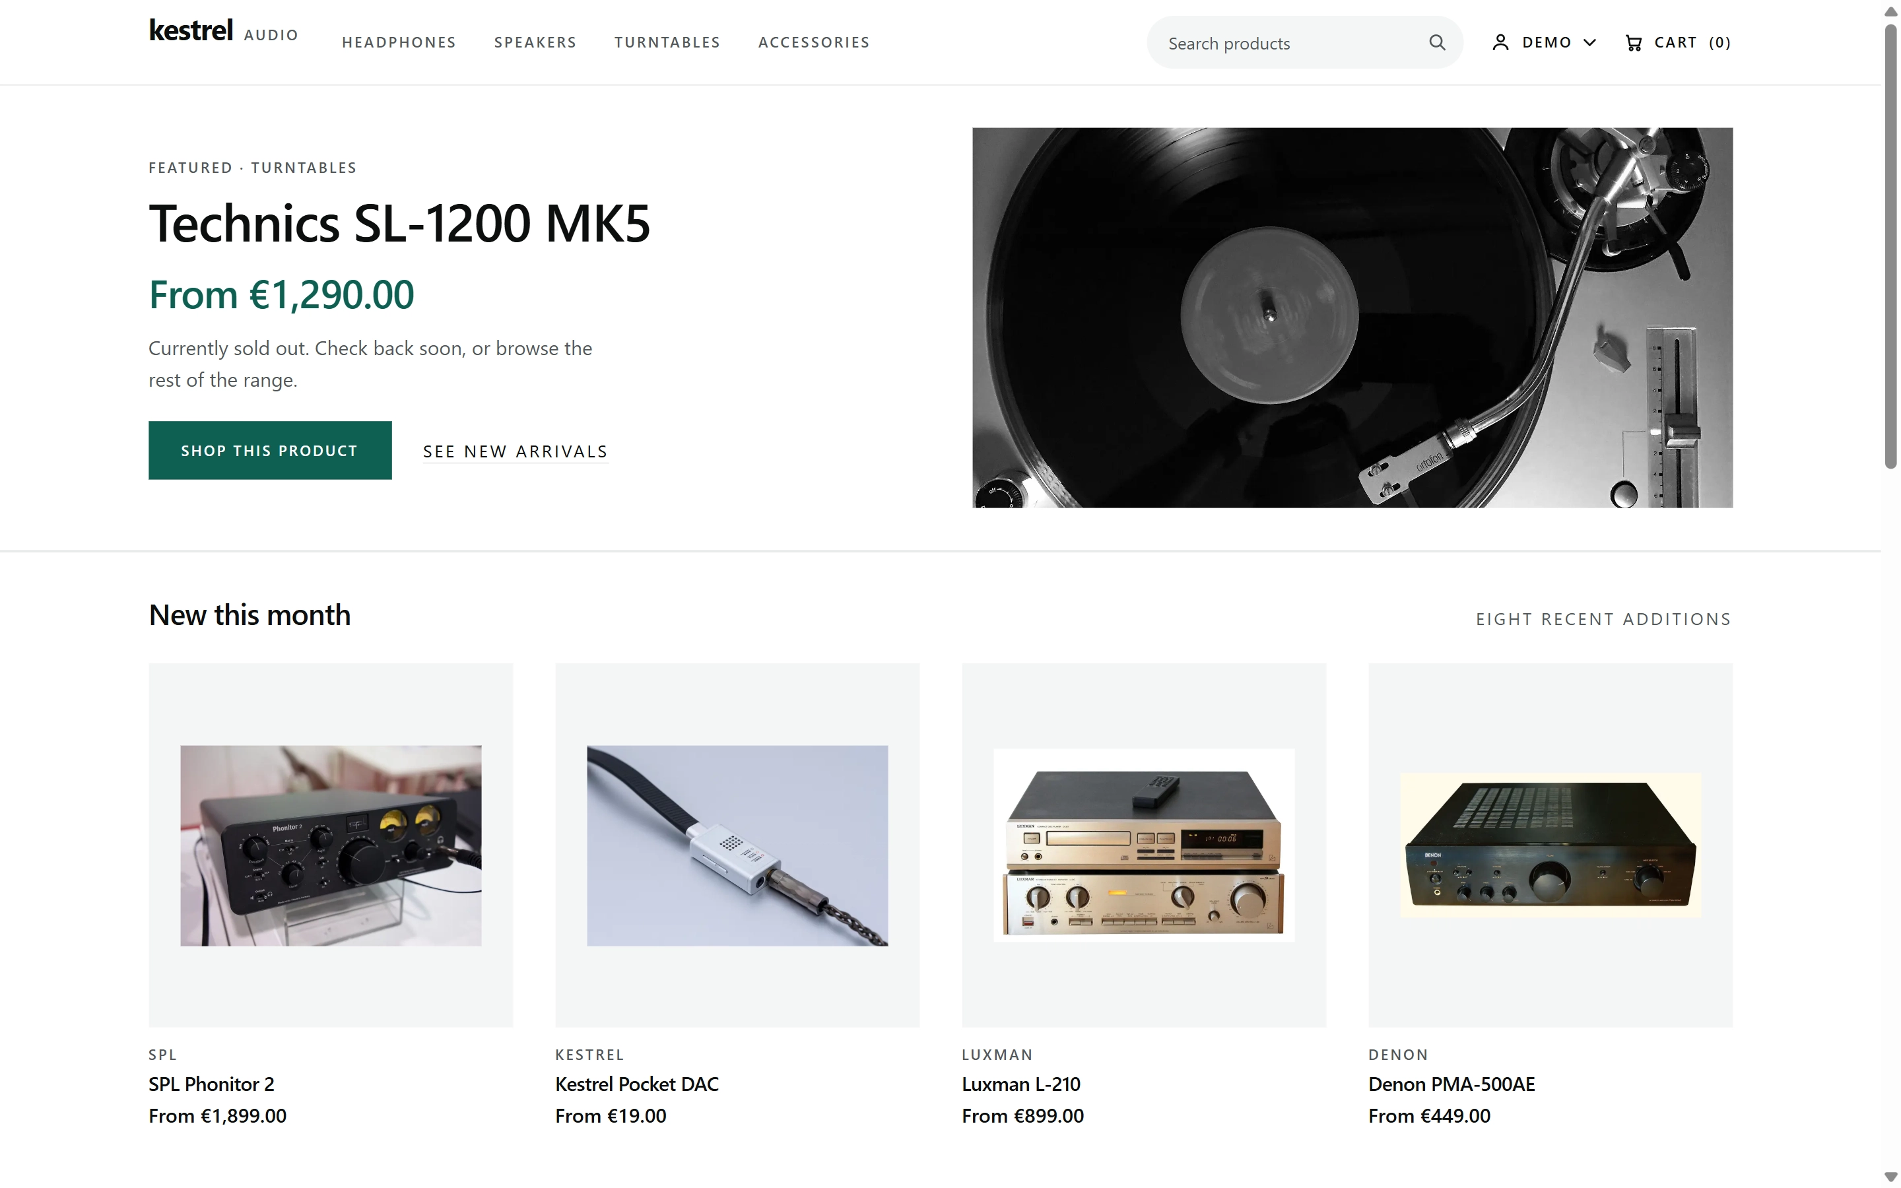Click the scrollbar down arrow

tap(1891, 1176)
